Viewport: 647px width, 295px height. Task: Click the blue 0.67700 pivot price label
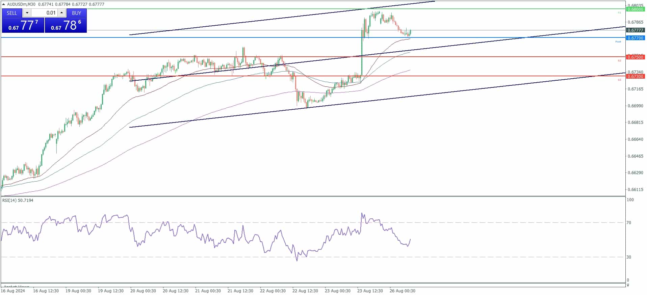click(x=635, y=38)
